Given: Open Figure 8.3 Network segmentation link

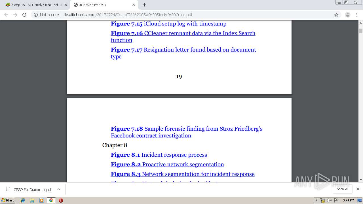Looking at the screenshot, I should pos(183,174).
